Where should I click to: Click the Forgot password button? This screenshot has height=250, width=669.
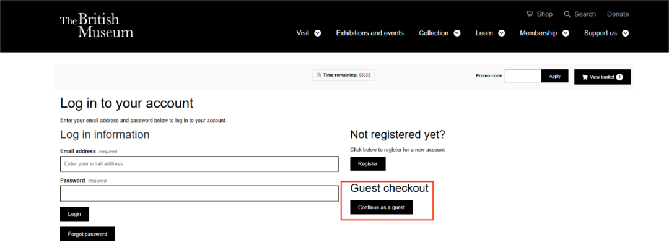pos(87,234)
